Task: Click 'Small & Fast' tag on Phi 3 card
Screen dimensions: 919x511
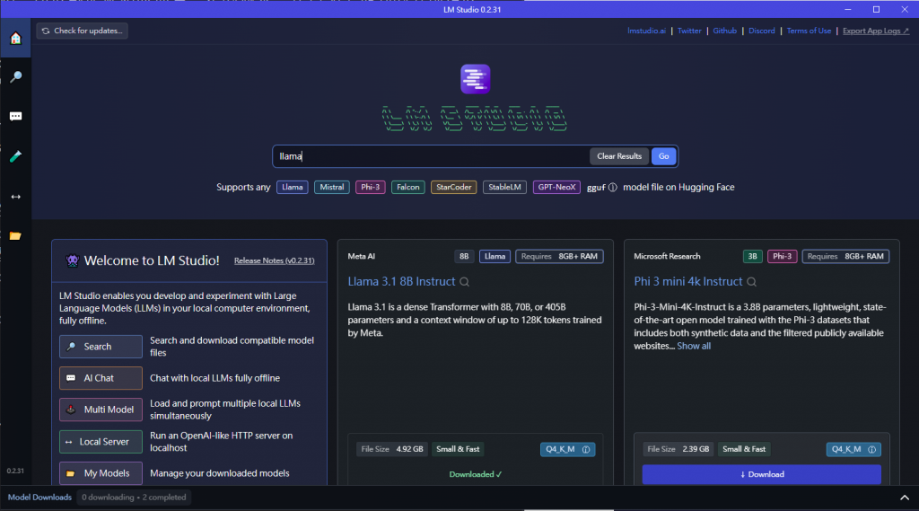Action: click(744, 449)
